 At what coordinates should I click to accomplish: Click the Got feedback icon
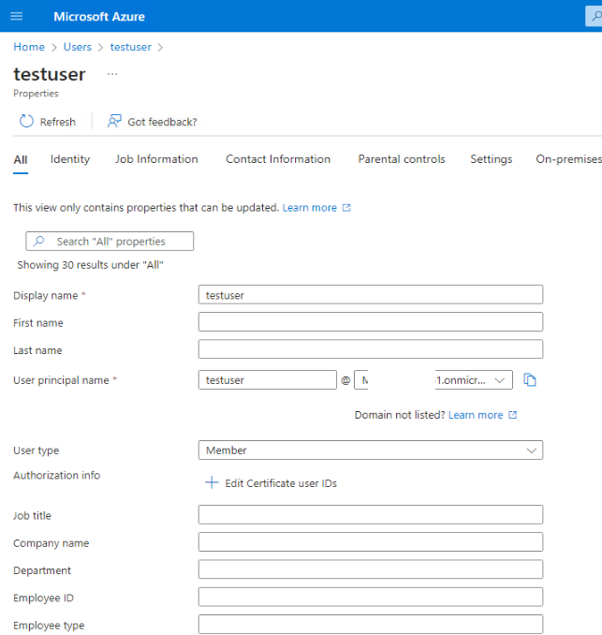coord(115,122)
